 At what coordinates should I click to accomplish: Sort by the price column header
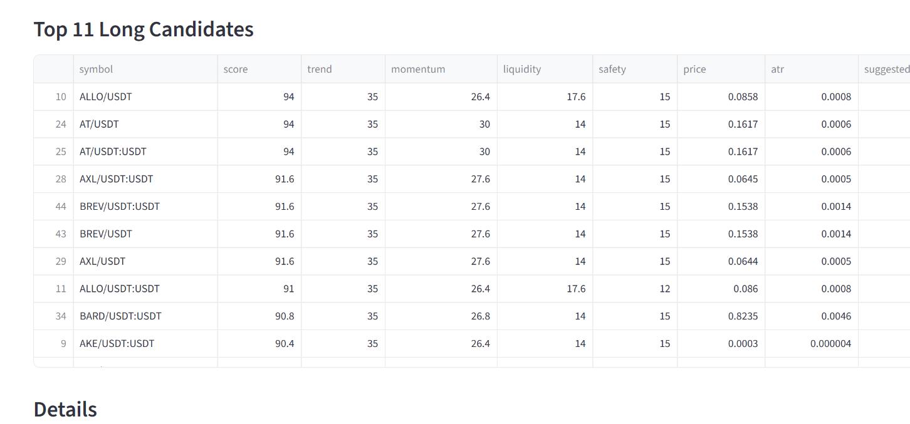click(721, 69)
